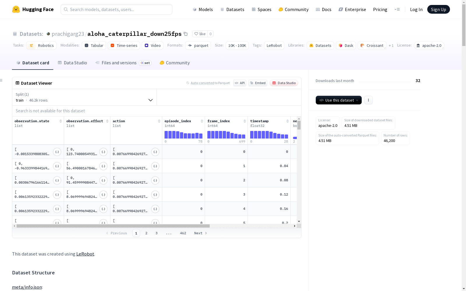Click the 10K - 100K size tag
This screenshot has width=466, height=291.
(237, 45)
